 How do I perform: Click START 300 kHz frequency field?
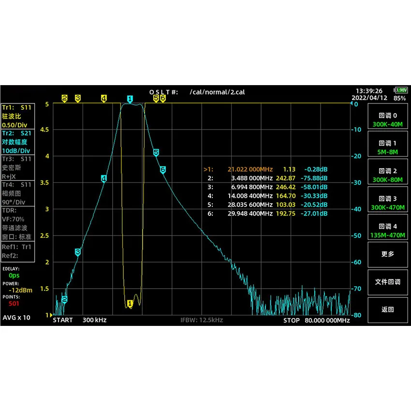click(80, 320)
